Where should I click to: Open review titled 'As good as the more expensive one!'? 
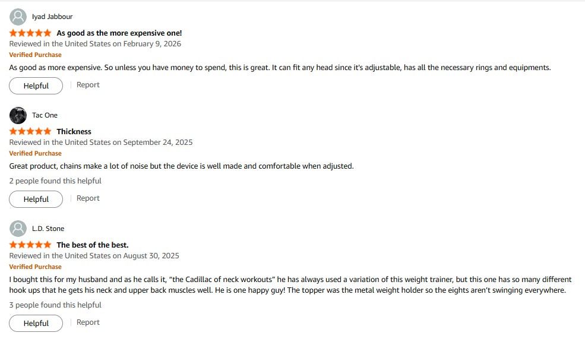[119, 33]
